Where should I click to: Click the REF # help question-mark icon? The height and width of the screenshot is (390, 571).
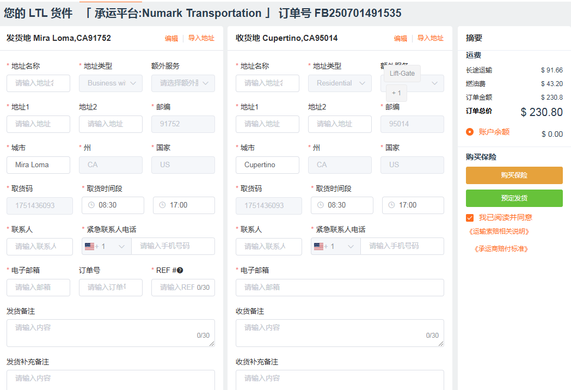tap(180, 270)
